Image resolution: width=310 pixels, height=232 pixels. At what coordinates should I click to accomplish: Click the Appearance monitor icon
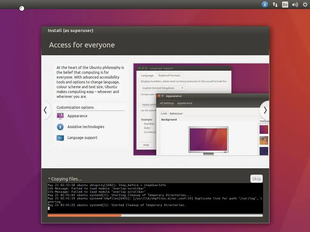point(60,116)
